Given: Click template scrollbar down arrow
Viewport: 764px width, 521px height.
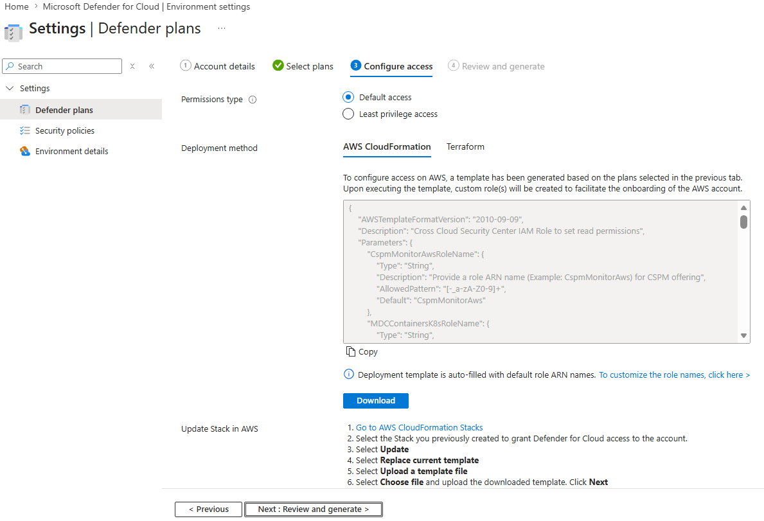Looking at the screenshot, I should click(x=743, y=335).
